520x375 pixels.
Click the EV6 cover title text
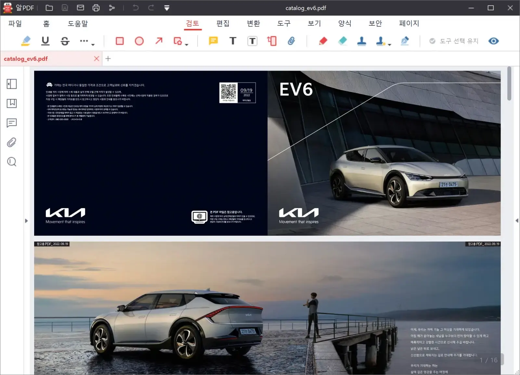click(x=296, y=89)
